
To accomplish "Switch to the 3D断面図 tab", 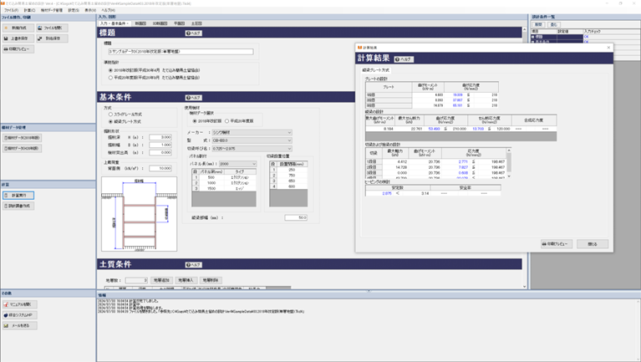I will tap(160, 23).
